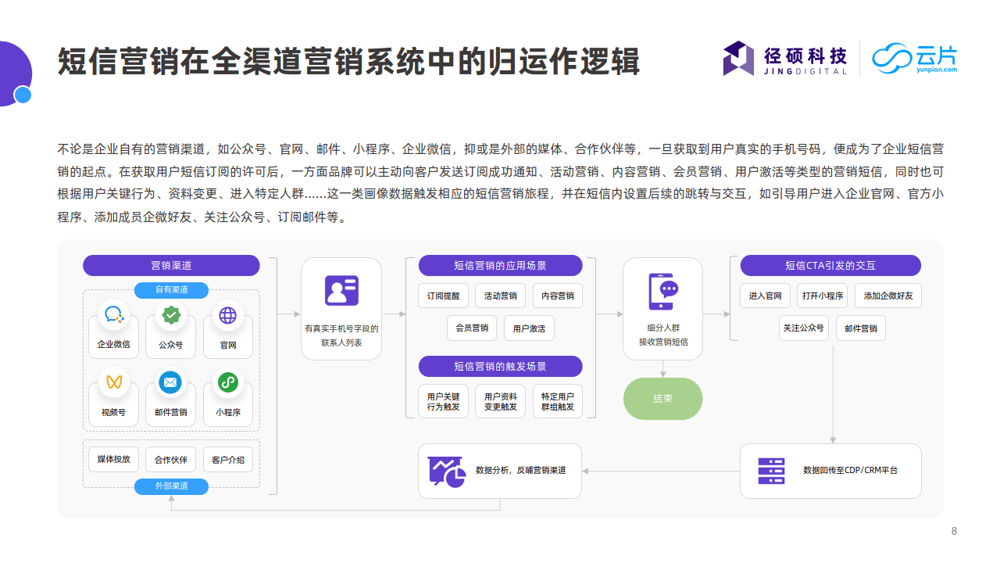Click the 关注公众号 box
1000x563 pixels.
804,328
